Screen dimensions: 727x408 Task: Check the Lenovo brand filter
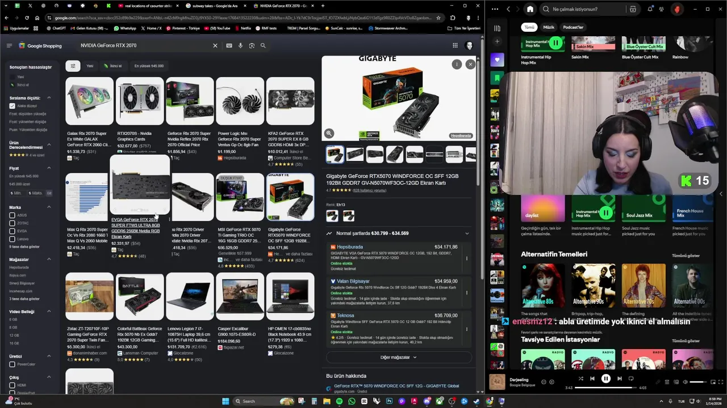12,239
